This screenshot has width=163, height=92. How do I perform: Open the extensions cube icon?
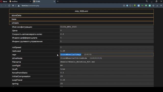[x=153, y=6]
